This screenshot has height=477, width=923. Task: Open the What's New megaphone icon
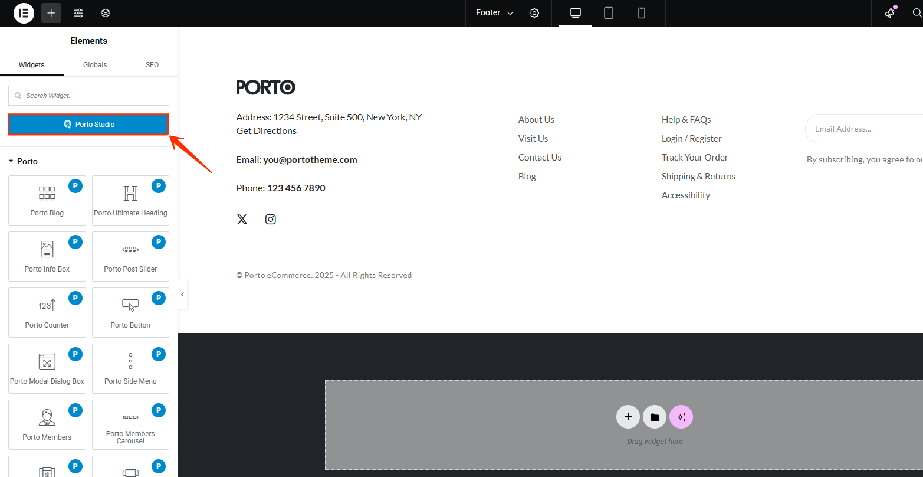click(x=890, y=13)
